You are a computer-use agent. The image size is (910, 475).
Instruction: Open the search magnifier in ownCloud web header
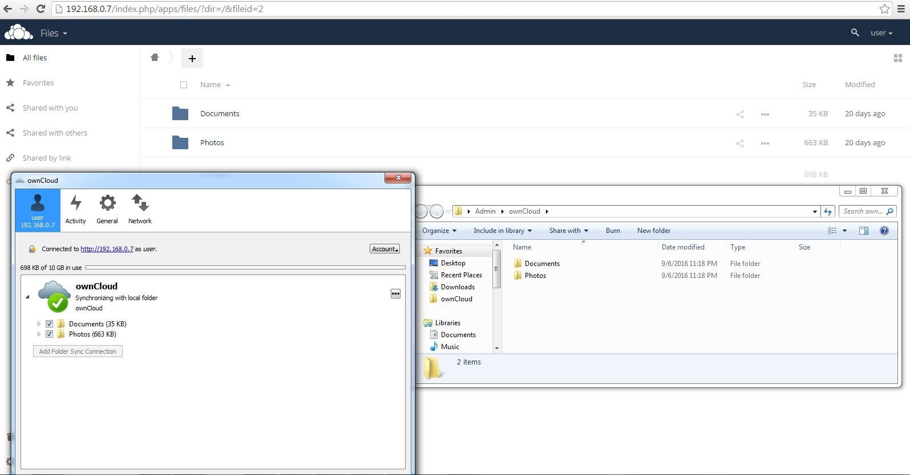[x=855, y=33]
